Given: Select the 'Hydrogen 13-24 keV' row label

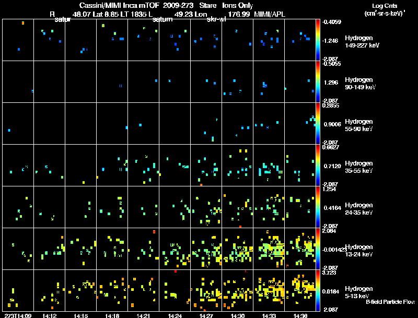Looking at the screenshot, I should pyautogui.click(x=359, y=251).
